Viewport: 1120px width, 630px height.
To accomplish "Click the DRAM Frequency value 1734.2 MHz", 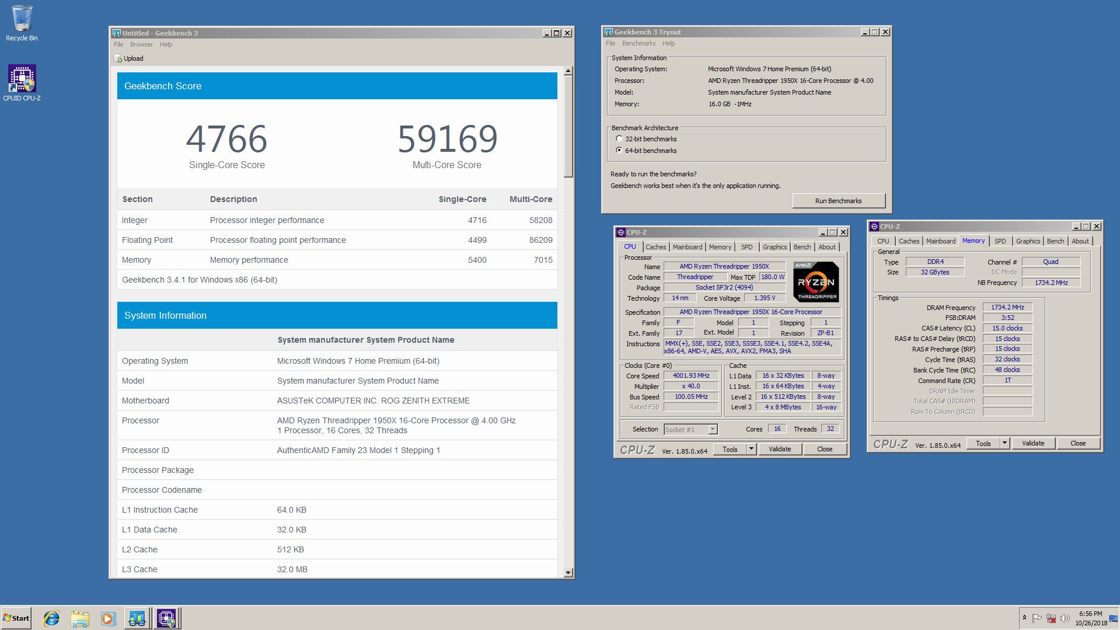I will [x=1007, y=307].
